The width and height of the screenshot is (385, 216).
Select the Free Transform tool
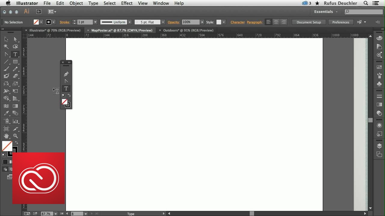point(15,91)
